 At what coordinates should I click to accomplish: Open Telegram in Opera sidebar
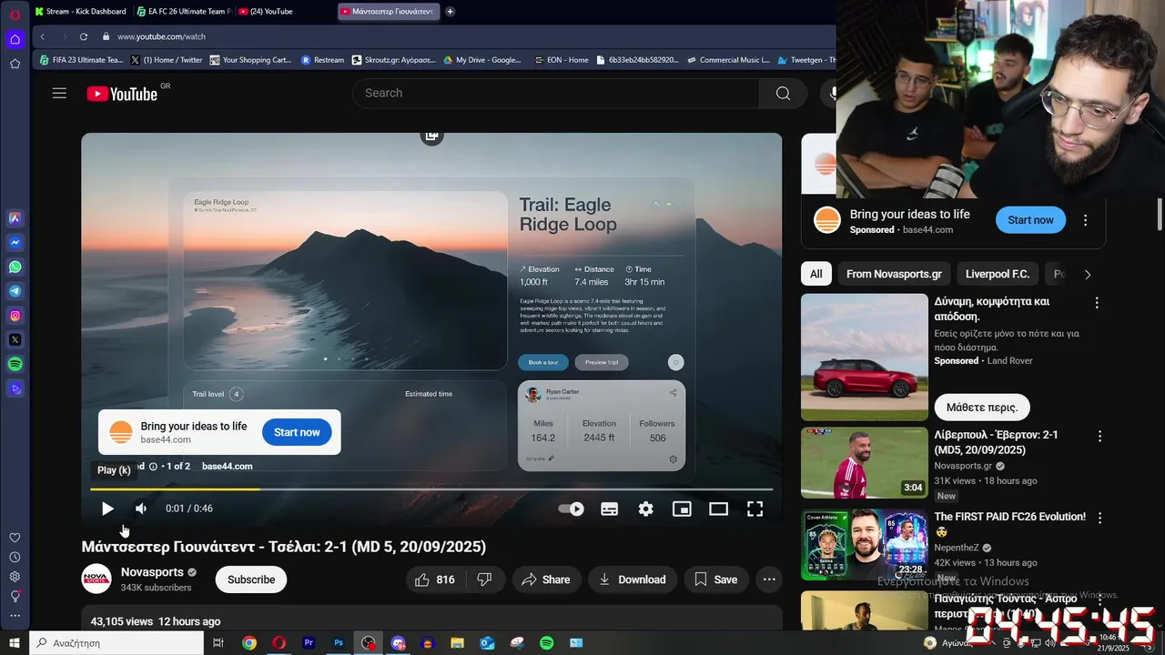[x=15, y=291]
